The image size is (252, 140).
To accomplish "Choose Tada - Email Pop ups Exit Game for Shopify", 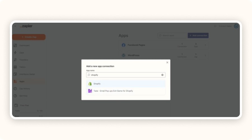I will pyautogui.click(x=126, y=91).
